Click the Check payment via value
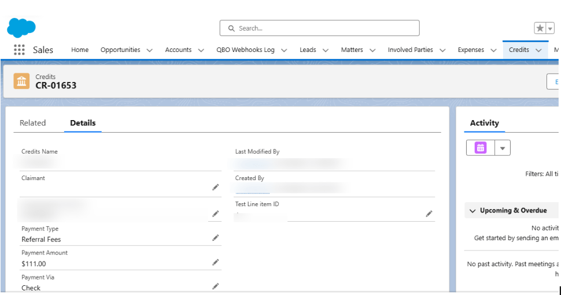 (x=31, y=288)
